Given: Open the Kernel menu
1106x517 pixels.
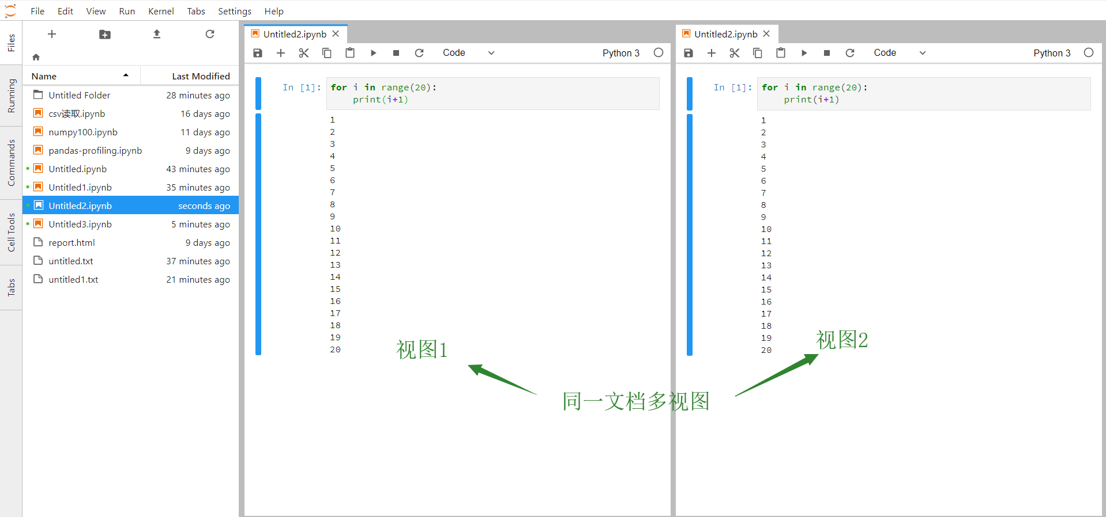Looking at the screenshot, I should click(161, 11).
